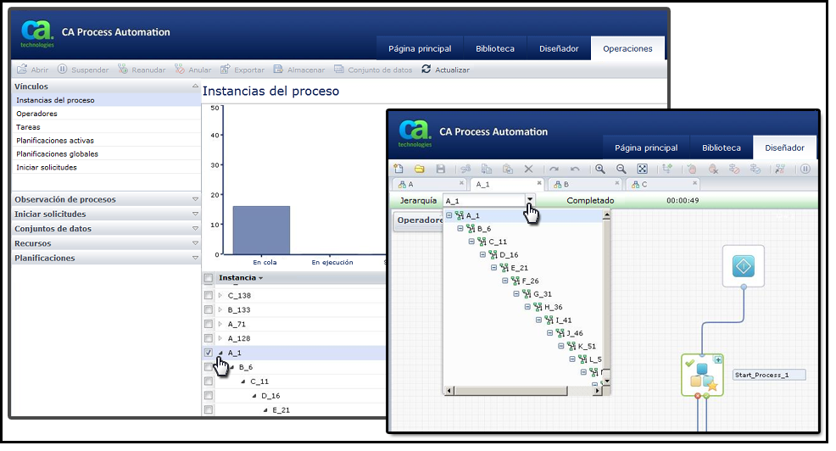
Task: Click the Save disk icon in Diseñador toolbar
Action: pyautogui.click(x=440, y=169)
